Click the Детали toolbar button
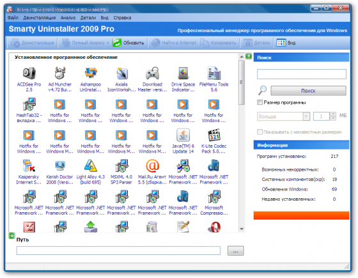 [x=256, y=43]
